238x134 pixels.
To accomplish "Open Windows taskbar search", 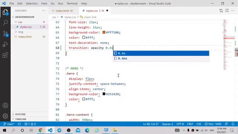I will click(13, 130).
